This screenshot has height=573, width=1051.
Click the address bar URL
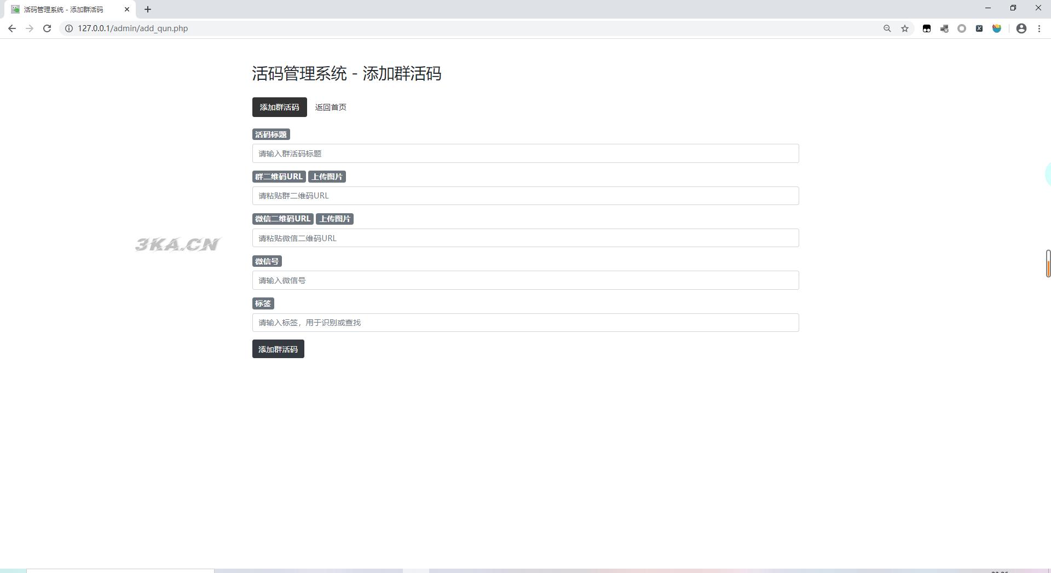tap(133, 28)
